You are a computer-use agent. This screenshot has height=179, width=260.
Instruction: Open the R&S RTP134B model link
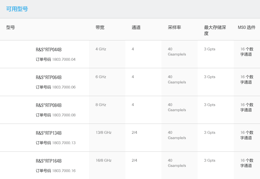click(49, 133)
